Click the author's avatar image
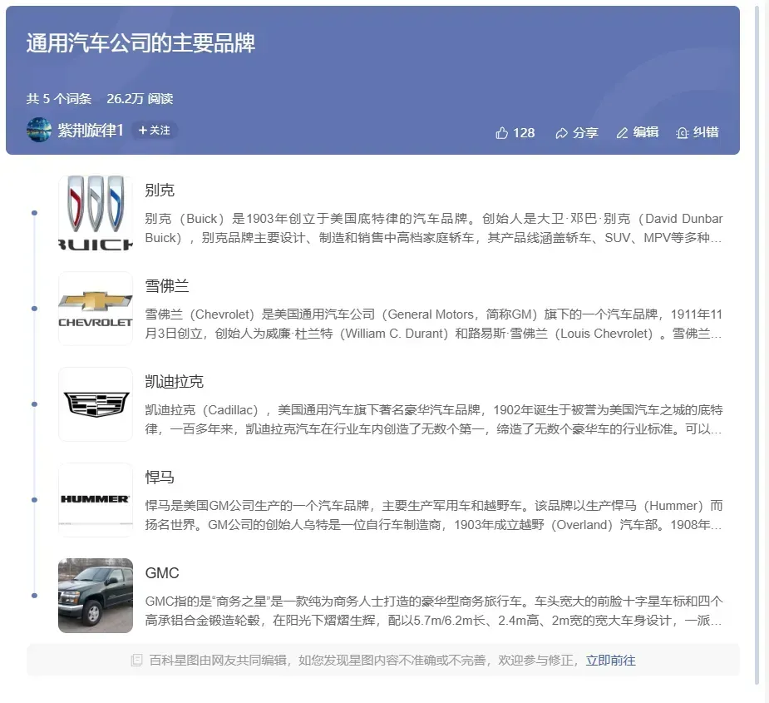Viewport: 769px width, 703px height. (38, 131)
